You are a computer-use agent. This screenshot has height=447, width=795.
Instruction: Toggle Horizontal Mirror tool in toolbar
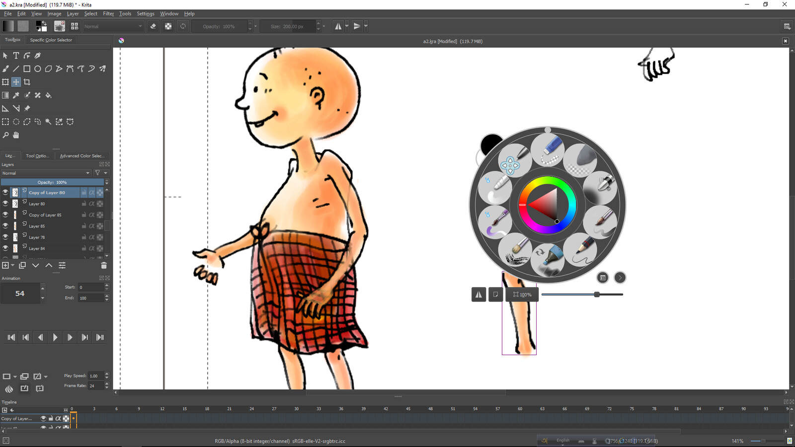coord(338,26)
